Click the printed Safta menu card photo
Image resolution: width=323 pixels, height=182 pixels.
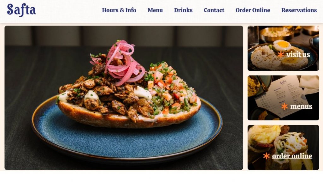(283, 98)
